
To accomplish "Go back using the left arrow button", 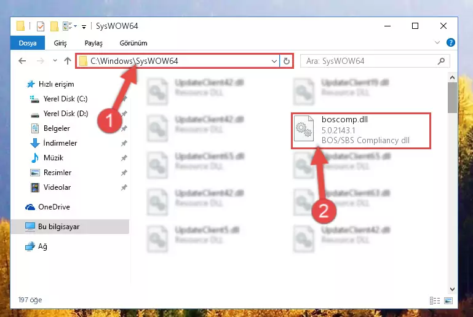I will (x=22, y=61).
